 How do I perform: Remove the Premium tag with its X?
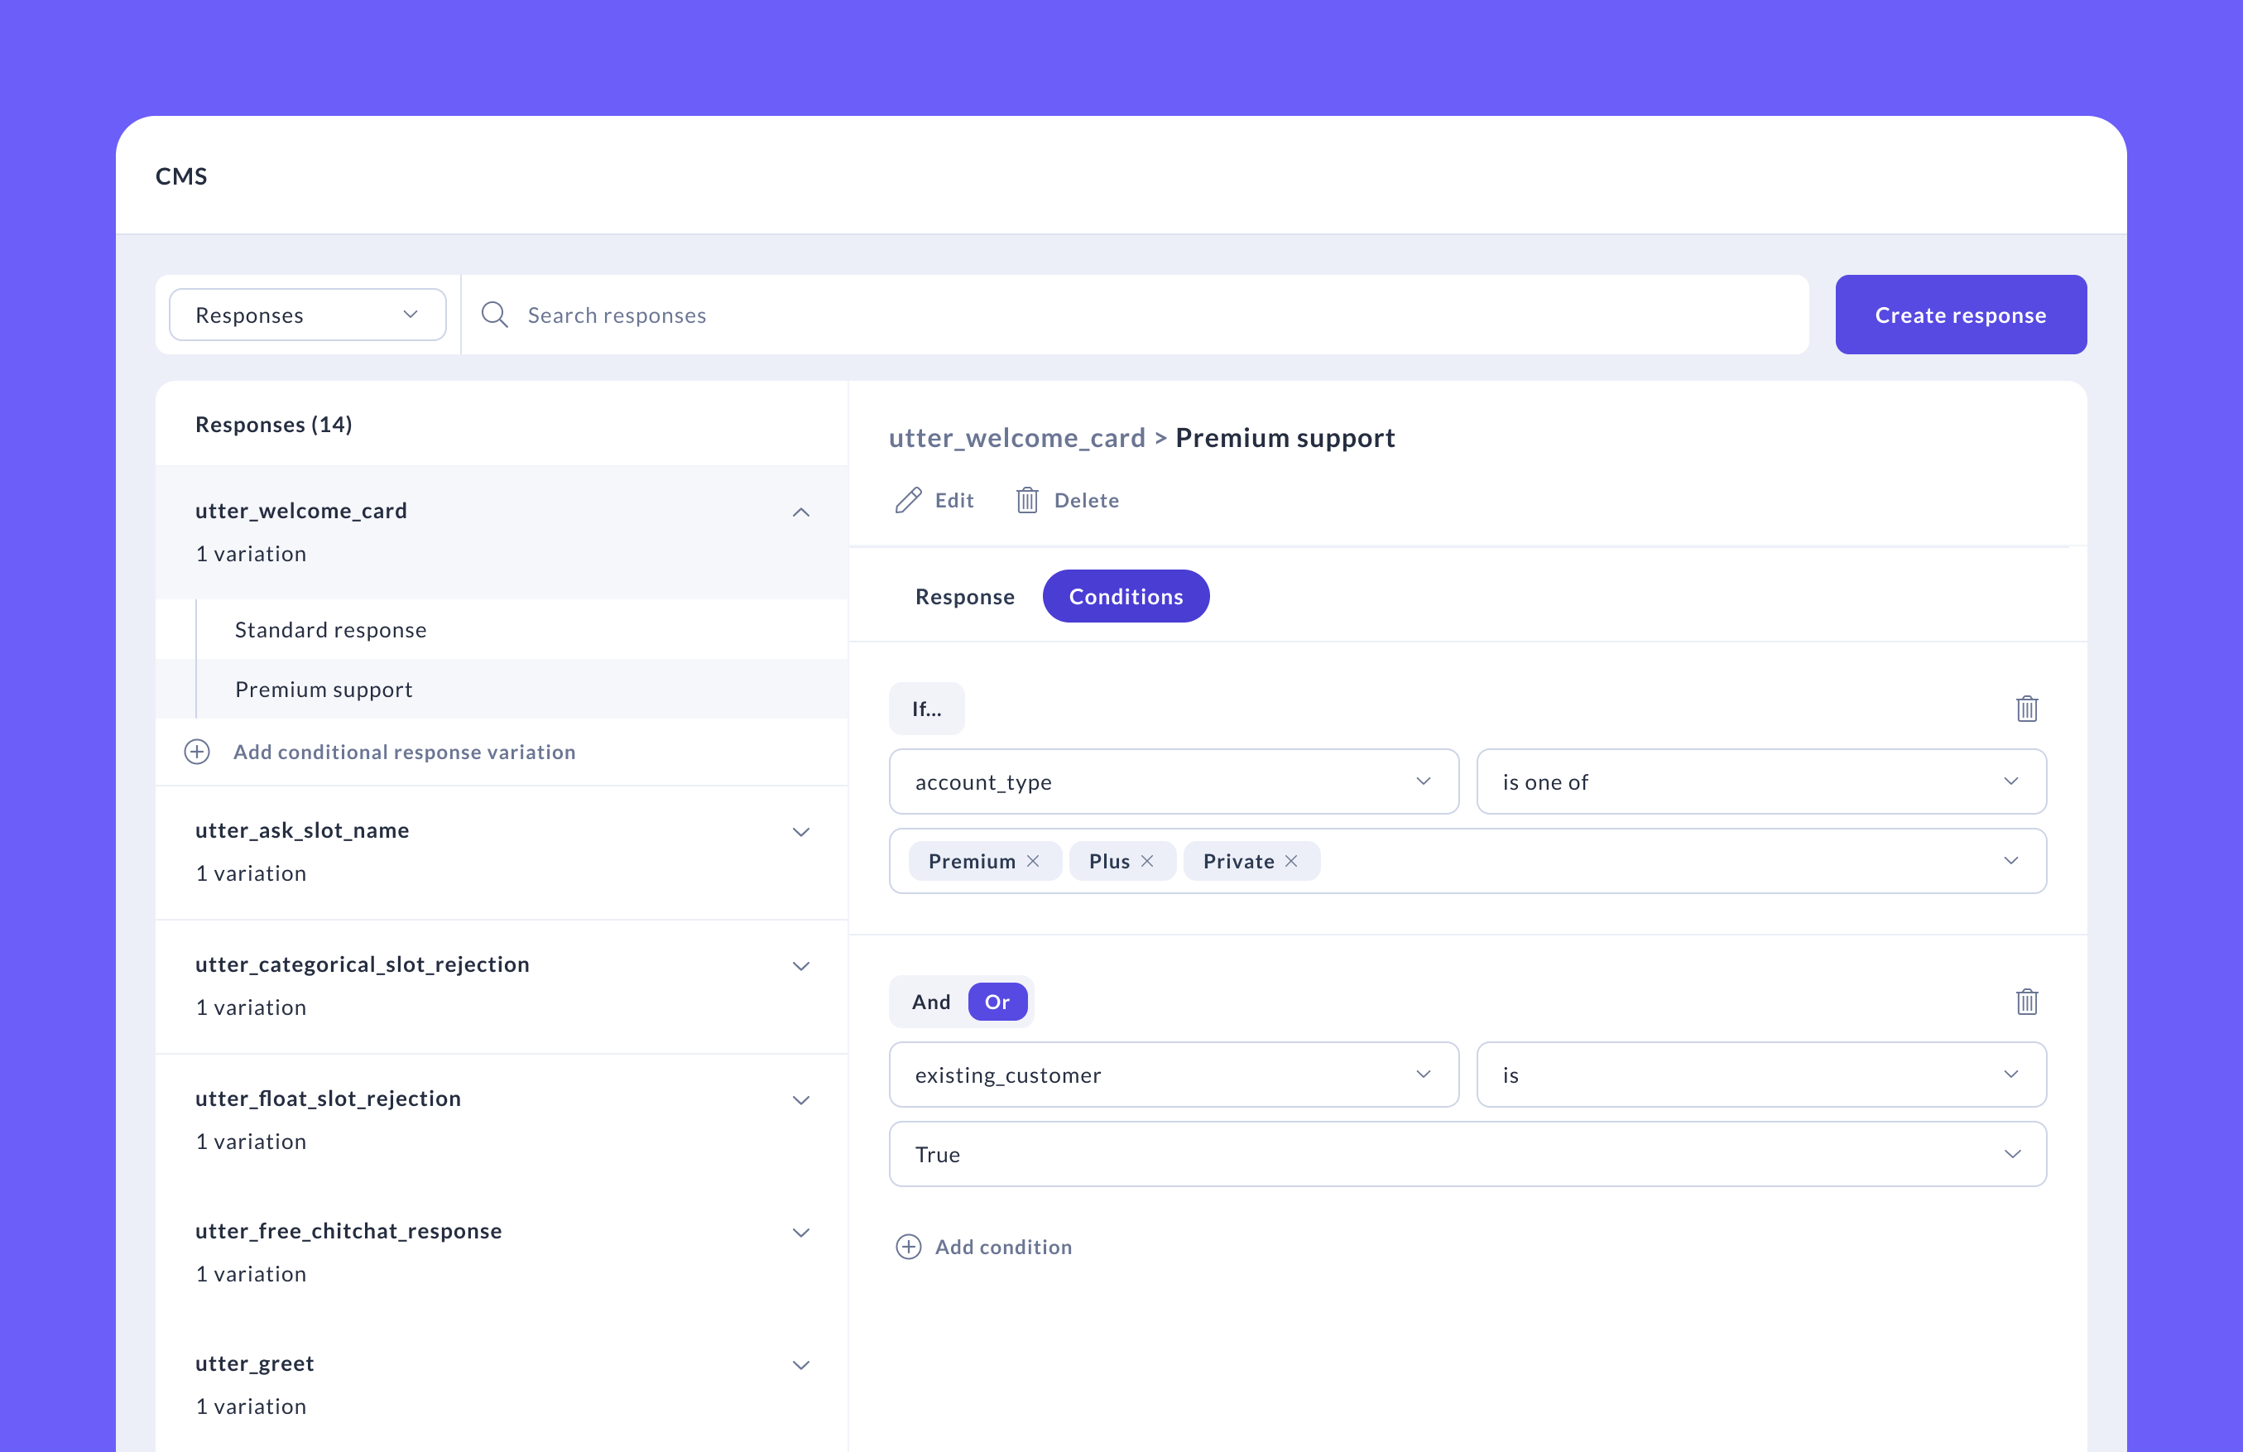tap(1033, 861)
